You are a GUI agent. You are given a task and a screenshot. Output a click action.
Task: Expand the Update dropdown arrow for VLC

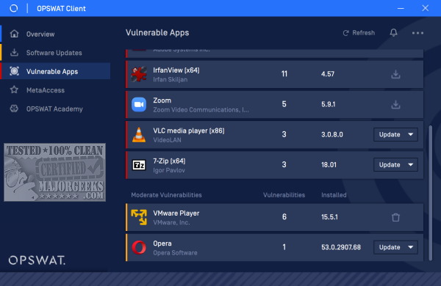click(411, 135)
